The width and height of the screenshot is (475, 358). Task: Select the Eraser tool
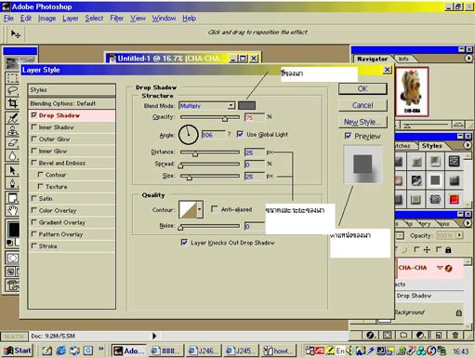pos(12,143)
